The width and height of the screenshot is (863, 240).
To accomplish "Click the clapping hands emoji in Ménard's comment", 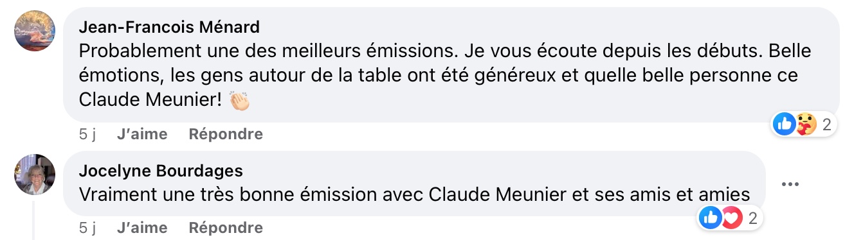I will [x=239, y=100].
